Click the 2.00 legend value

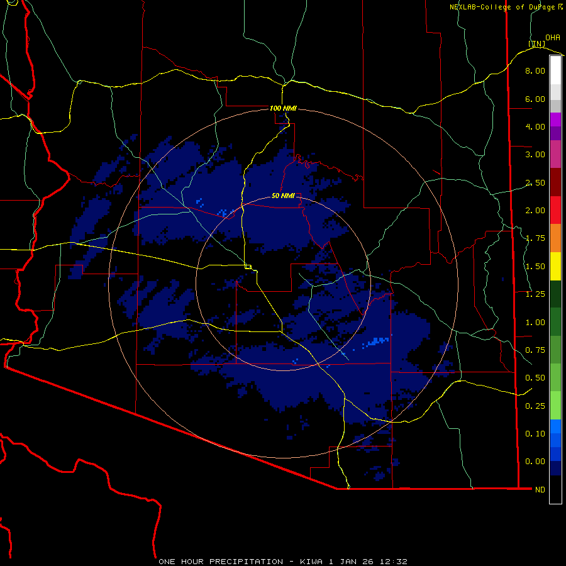(x=535, y=211)
